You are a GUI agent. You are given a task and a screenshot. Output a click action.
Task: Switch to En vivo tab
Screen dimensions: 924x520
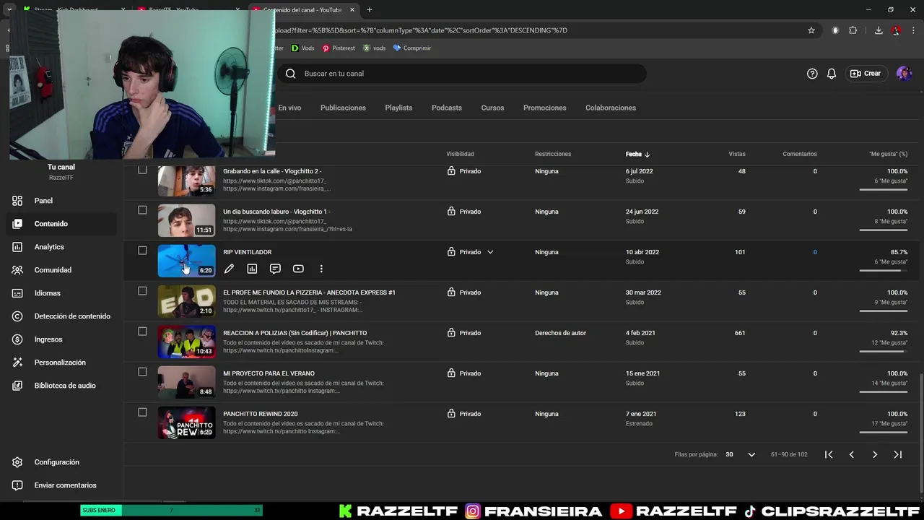tap(289, 108)
